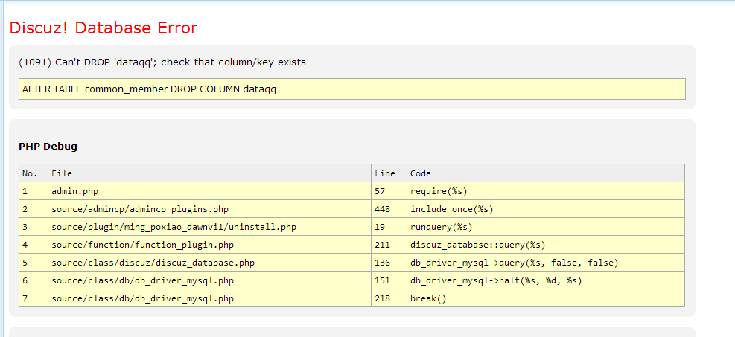Select the admin.php file cell

(x=74, y=191)
